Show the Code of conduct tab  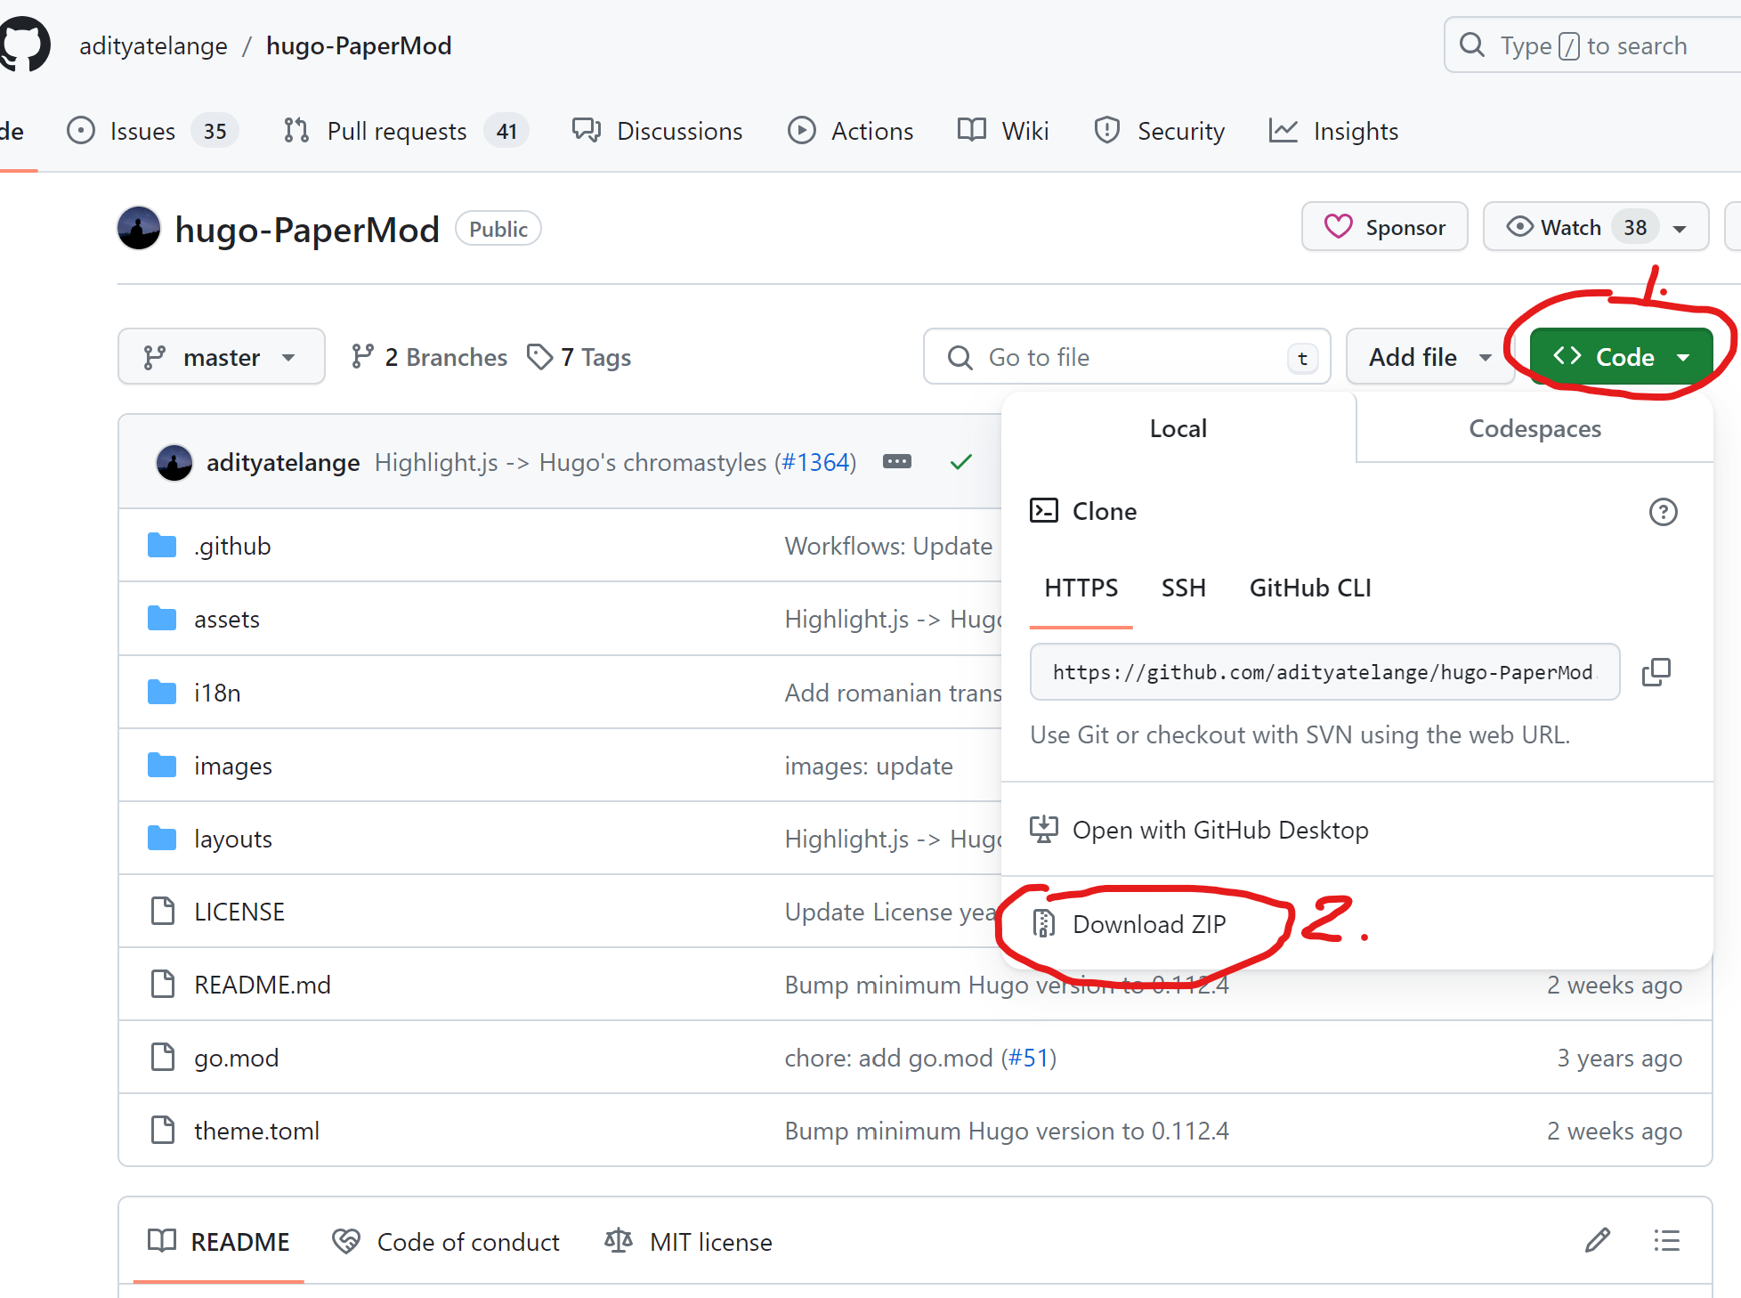coord(445,1241)
